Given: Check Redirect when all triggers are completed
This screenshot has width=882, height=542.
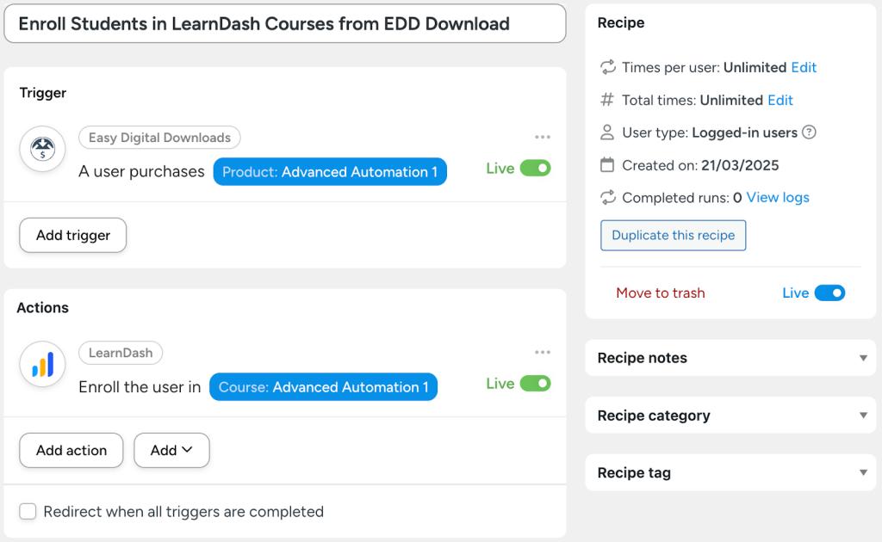Looking at the screenshot, I should (x=28, y=511).
